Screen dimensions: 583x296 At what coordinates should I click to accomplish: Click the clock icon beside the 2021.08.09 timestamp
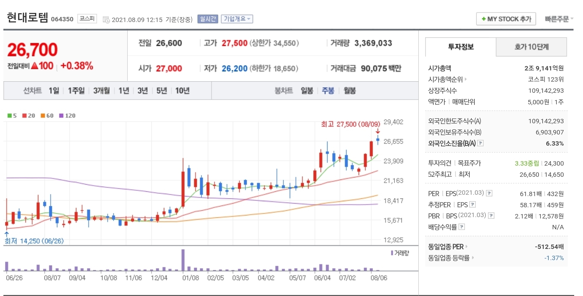[106, 20]
